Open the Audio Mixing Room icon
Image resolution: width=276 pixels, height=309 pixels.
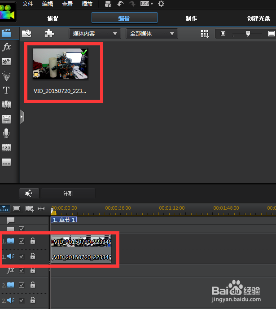[x=6, y=119]
